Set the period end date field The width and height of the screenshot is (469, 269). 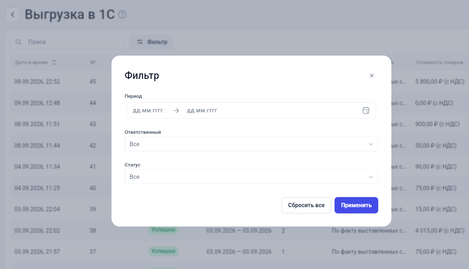tap(202, 111)
